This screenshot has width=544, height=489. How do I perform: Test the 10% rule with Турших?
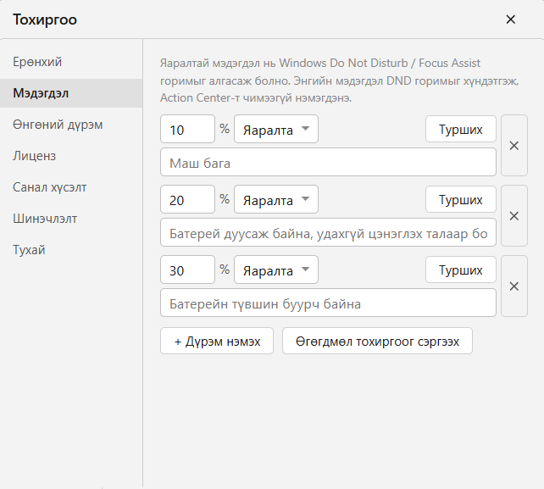click(461, 129)
